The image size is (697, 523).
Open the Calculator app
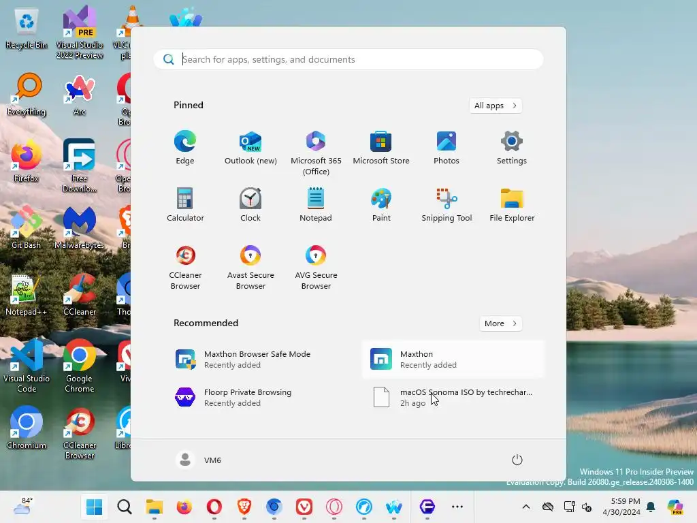pos(185,204)
